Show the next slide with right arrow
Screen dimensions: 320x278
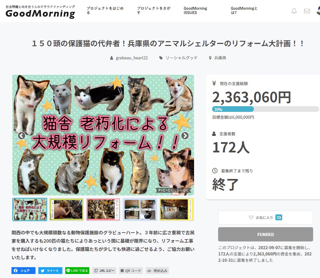[185, 136]
